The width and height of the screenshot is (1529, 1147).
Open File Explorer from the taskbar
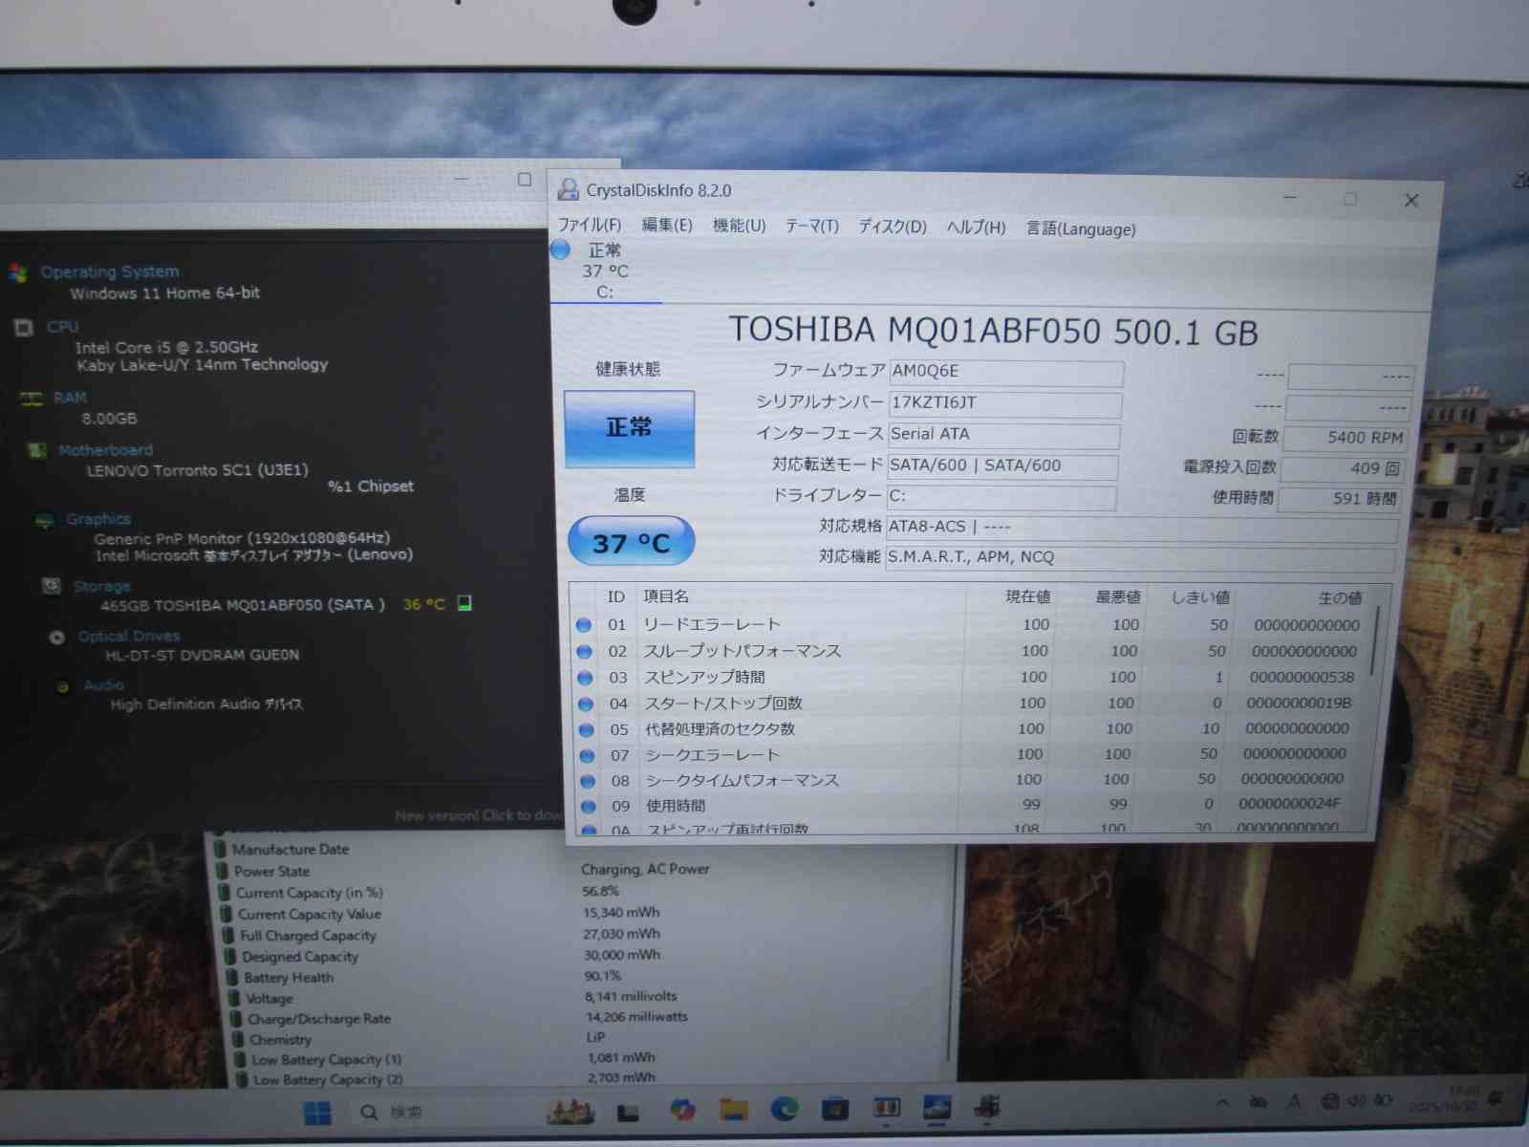click(x=733, y=1110)
